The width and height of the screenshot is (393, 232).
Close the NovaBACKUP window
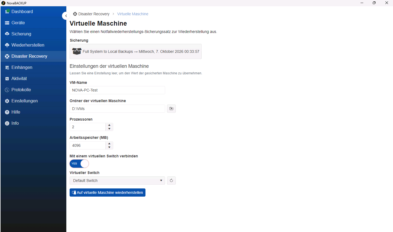[x=387, y=3]
